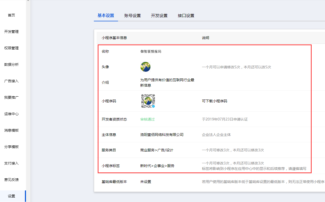Viewport: 325px width, 202px height.
Task: Click the 可下载小程序码 download link
Action: (214, 101)
